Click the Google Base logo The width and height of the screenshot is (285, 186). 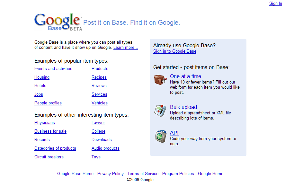tap(58, 22)
